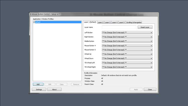
Task: Click the 'Parent Class' label
Action: [x=89, y=84]
